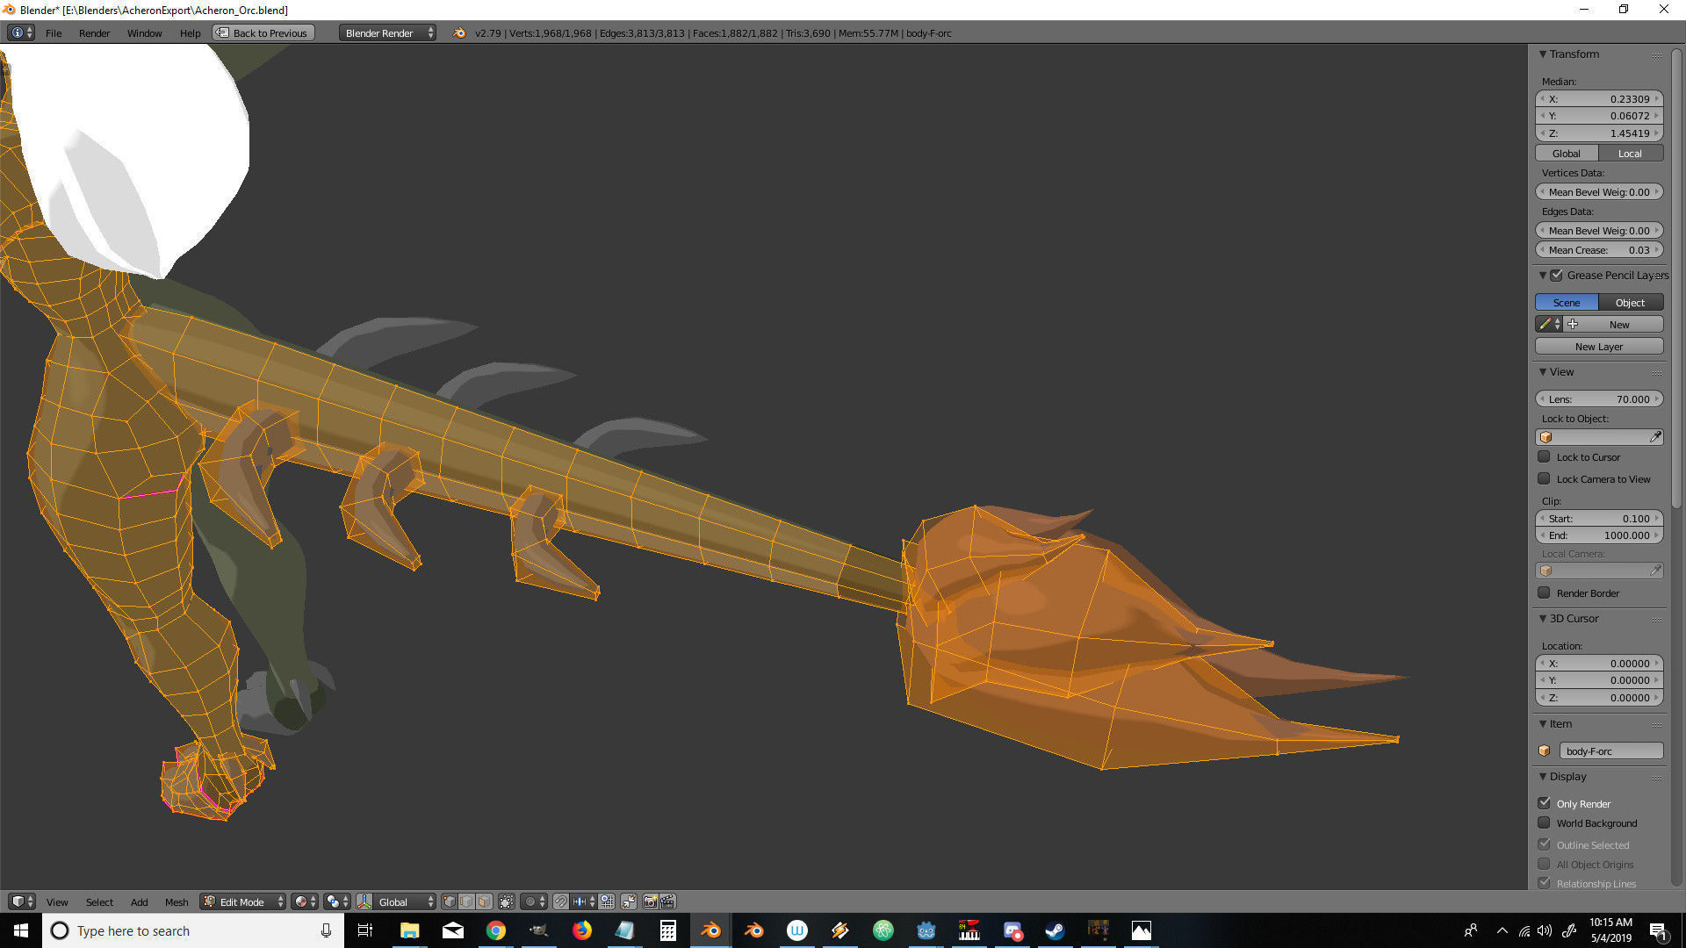Collapse the Item panel
Viewport: 1686px width, 948px height.
(1542, 723)
